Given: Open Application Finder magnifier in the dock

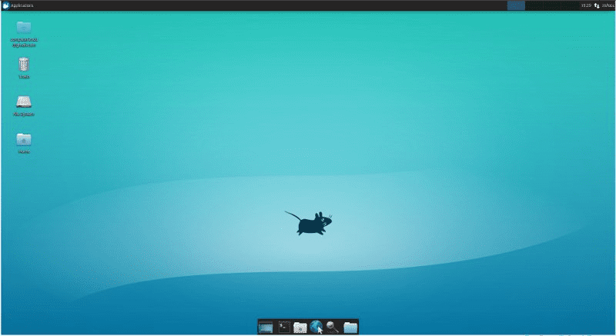Looking at the screenshot, I should [333, 327].
